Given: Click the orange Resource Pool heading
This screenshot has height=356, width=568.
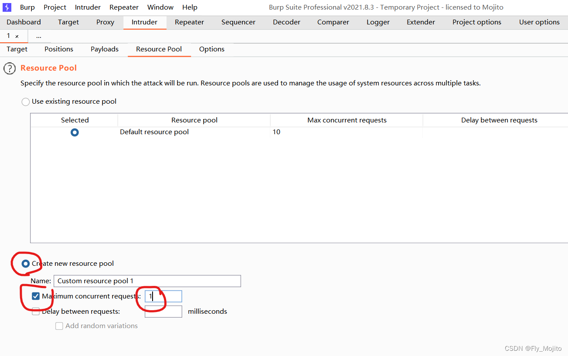Looking at the screenshot, I should 48,68.
